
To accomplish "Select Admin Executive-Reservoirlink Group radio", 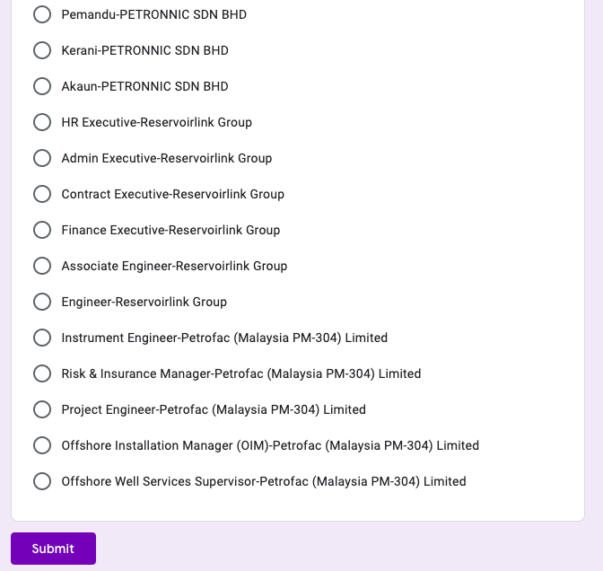I will click(42, 158).
